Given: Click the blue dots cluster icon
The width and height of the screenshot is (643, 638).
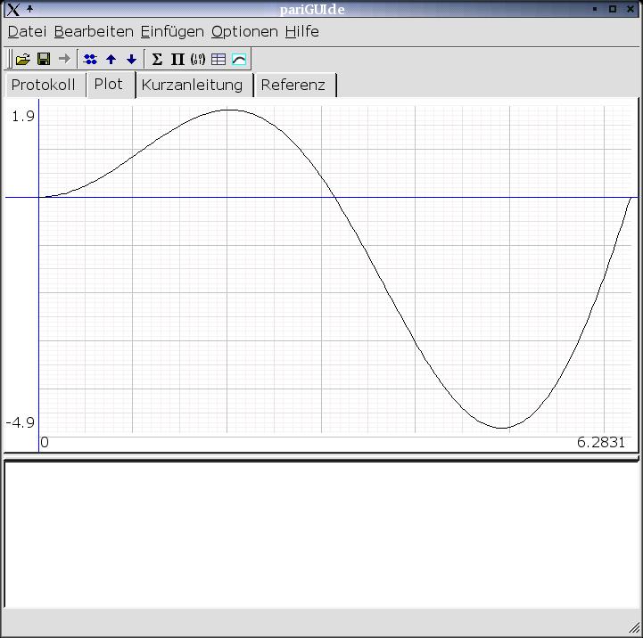Looking at the screenshot, I should click(x=90, y=60).
